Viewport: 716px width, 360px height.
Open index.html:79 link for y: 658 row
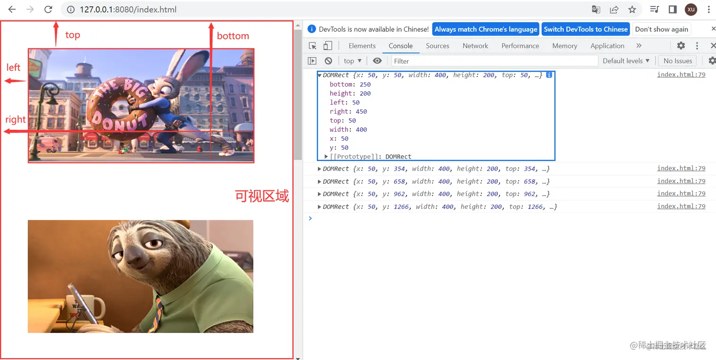(x=681, y=181)
